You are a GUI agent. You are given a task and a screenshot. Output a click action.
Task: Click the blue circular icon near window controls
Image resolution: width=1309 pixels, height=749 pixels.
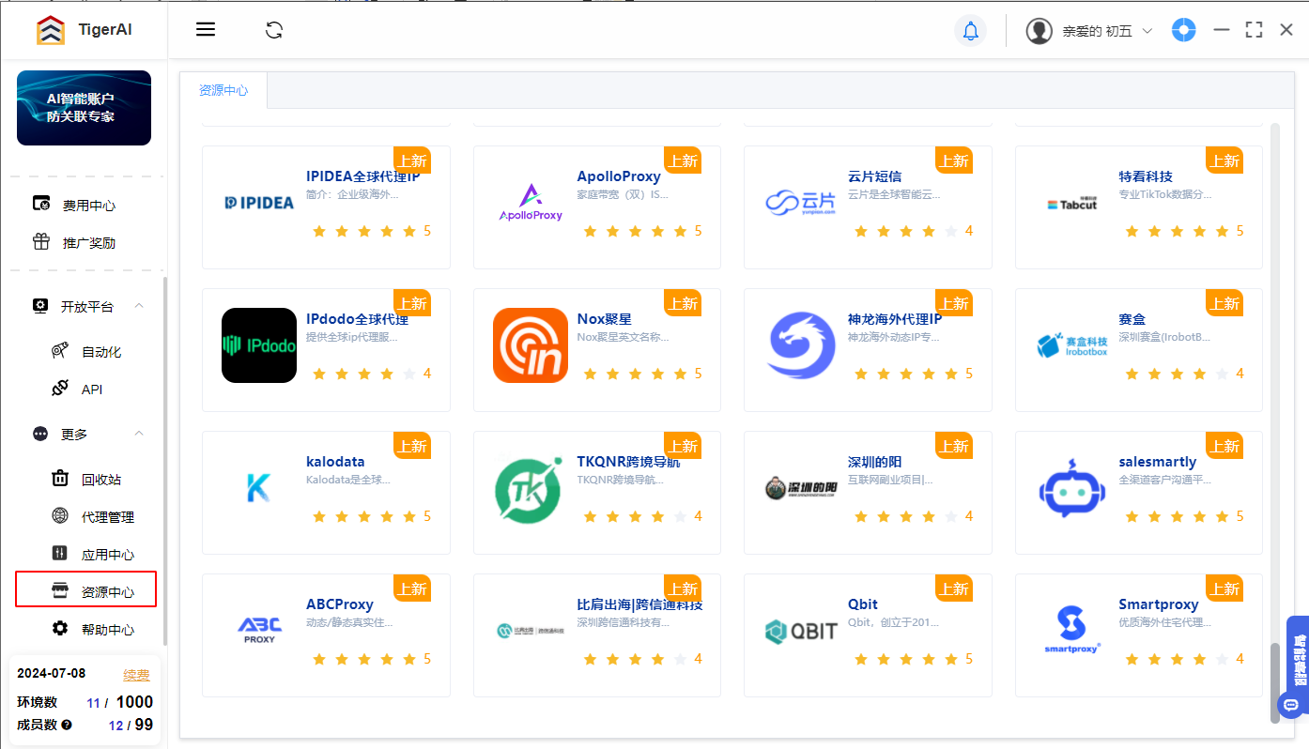point(1183,30)
